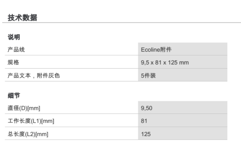This screenshot has height=158, width=241.
Task: Select the 产品文本,附件灰色 label
Action: coord(34,76)
